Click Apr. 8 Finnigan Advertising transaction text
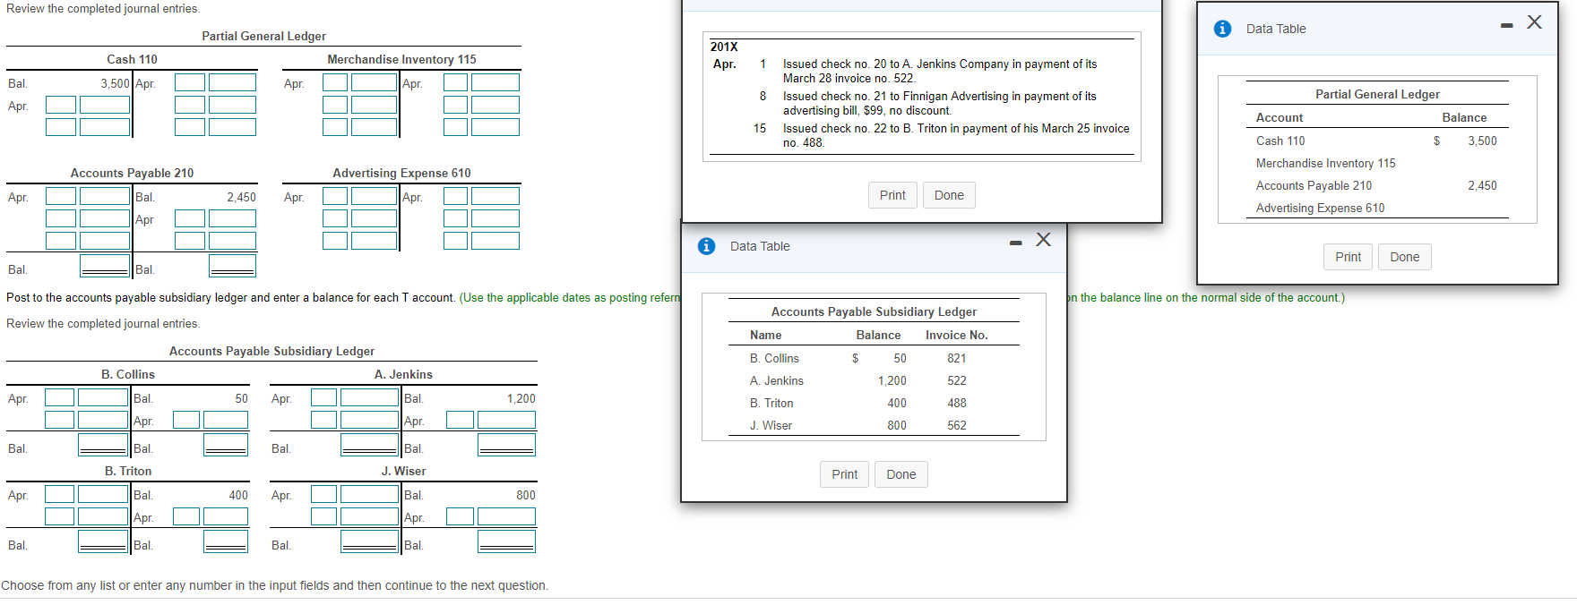 940,103
